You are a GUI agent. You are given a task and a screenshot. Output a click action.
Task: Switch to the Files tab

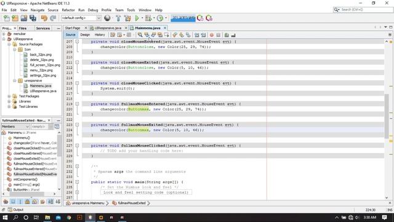pyautogui.click(x=23, y=28)
